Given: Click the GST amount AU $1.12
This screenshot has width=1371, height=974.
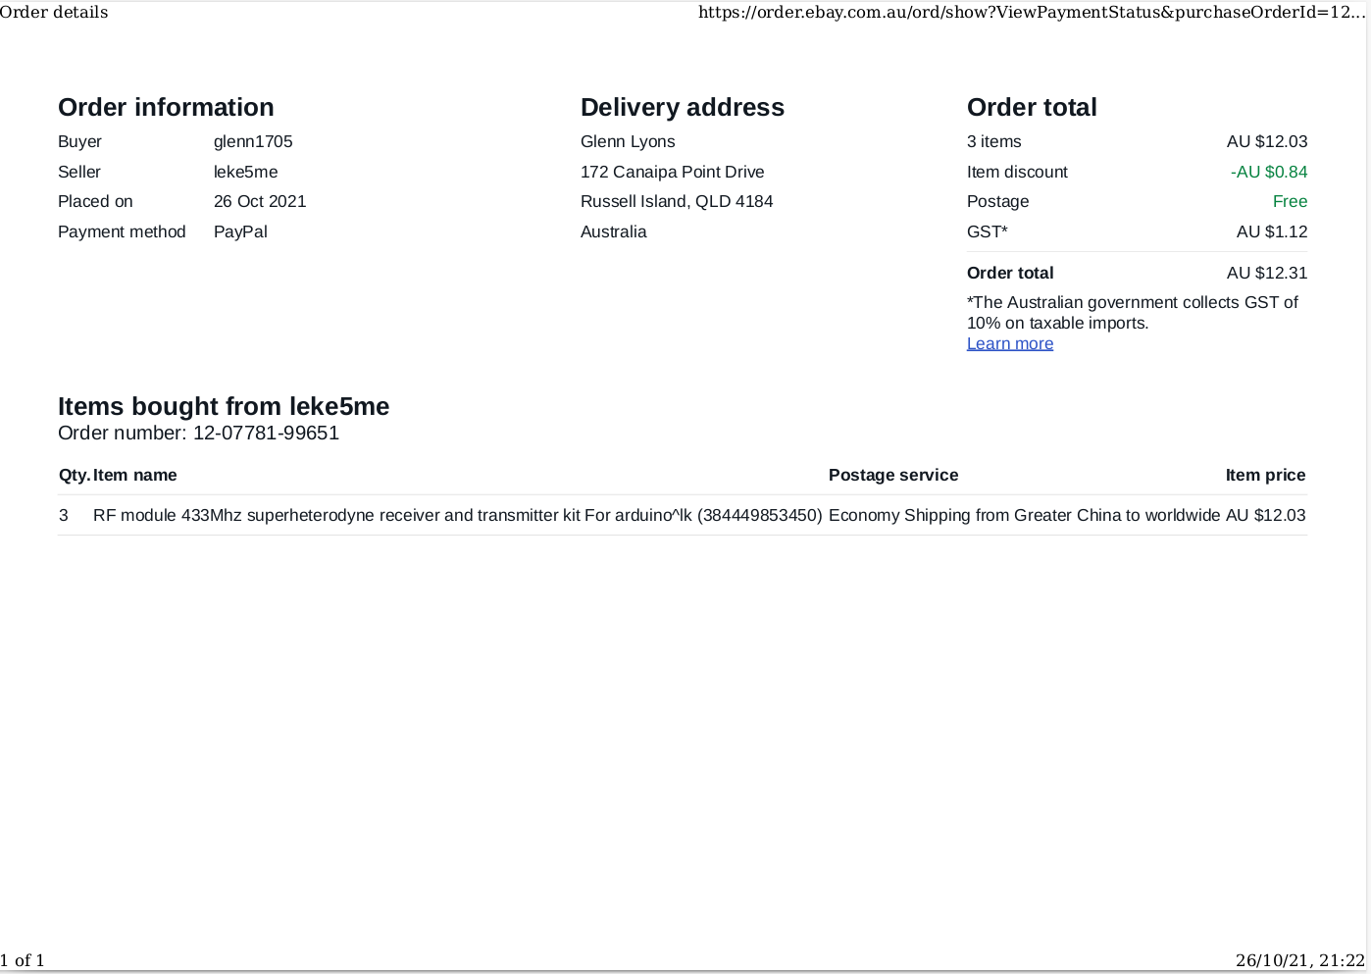Looking at the screenshot, I should pyautogui.click(x=1272, y=231).
